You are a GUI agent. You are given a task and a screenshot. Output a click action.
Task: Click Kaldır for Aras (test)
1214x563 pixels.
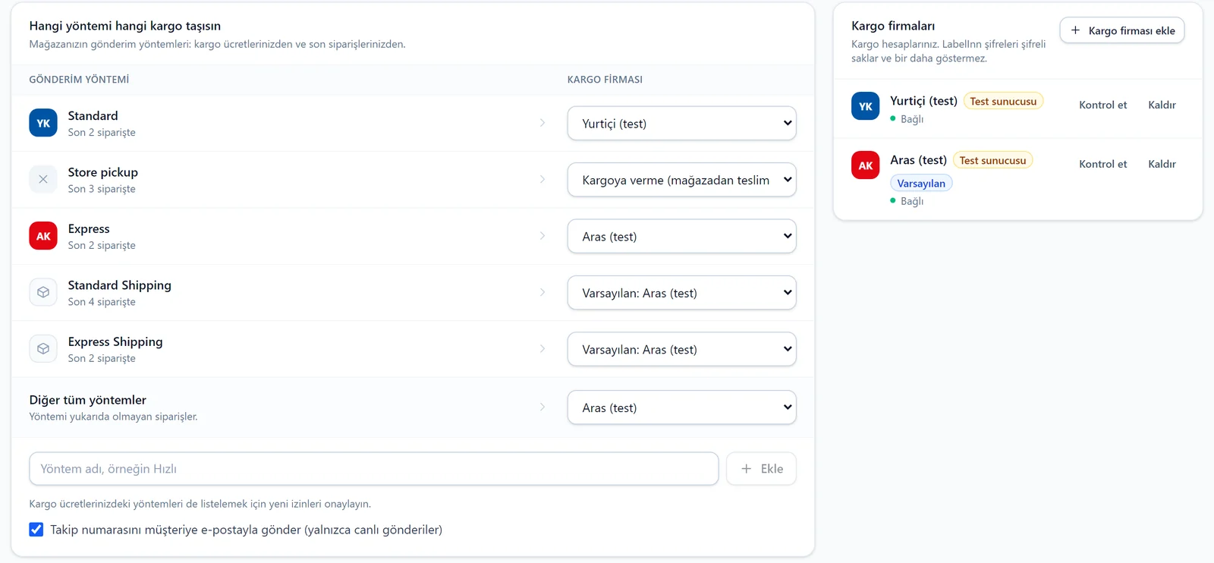pos(1162,164)
